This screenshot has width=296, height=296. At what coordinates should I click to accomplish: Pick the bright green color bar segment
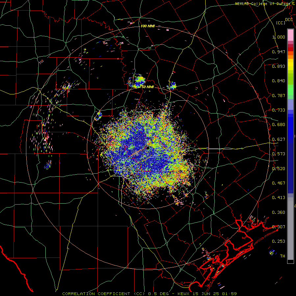click(290, 89)
